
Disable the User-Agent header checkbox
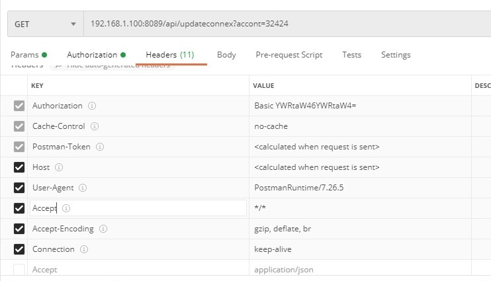tap(19, 188)
